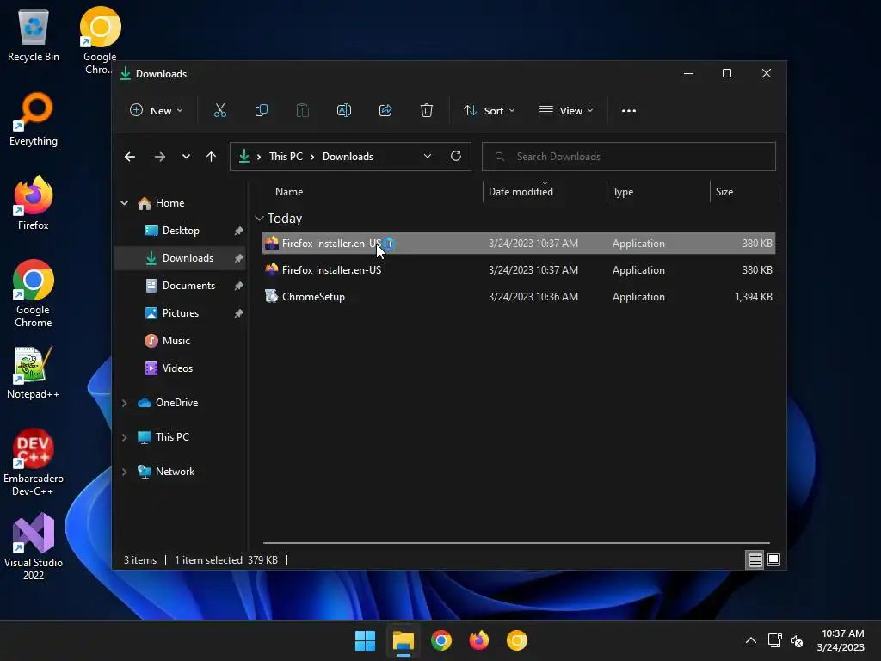Image resolution: width=881 pixels, height=661 pixels.
Task: Click Firefox icon on the taskbar
Action: [x=478, y=640]
